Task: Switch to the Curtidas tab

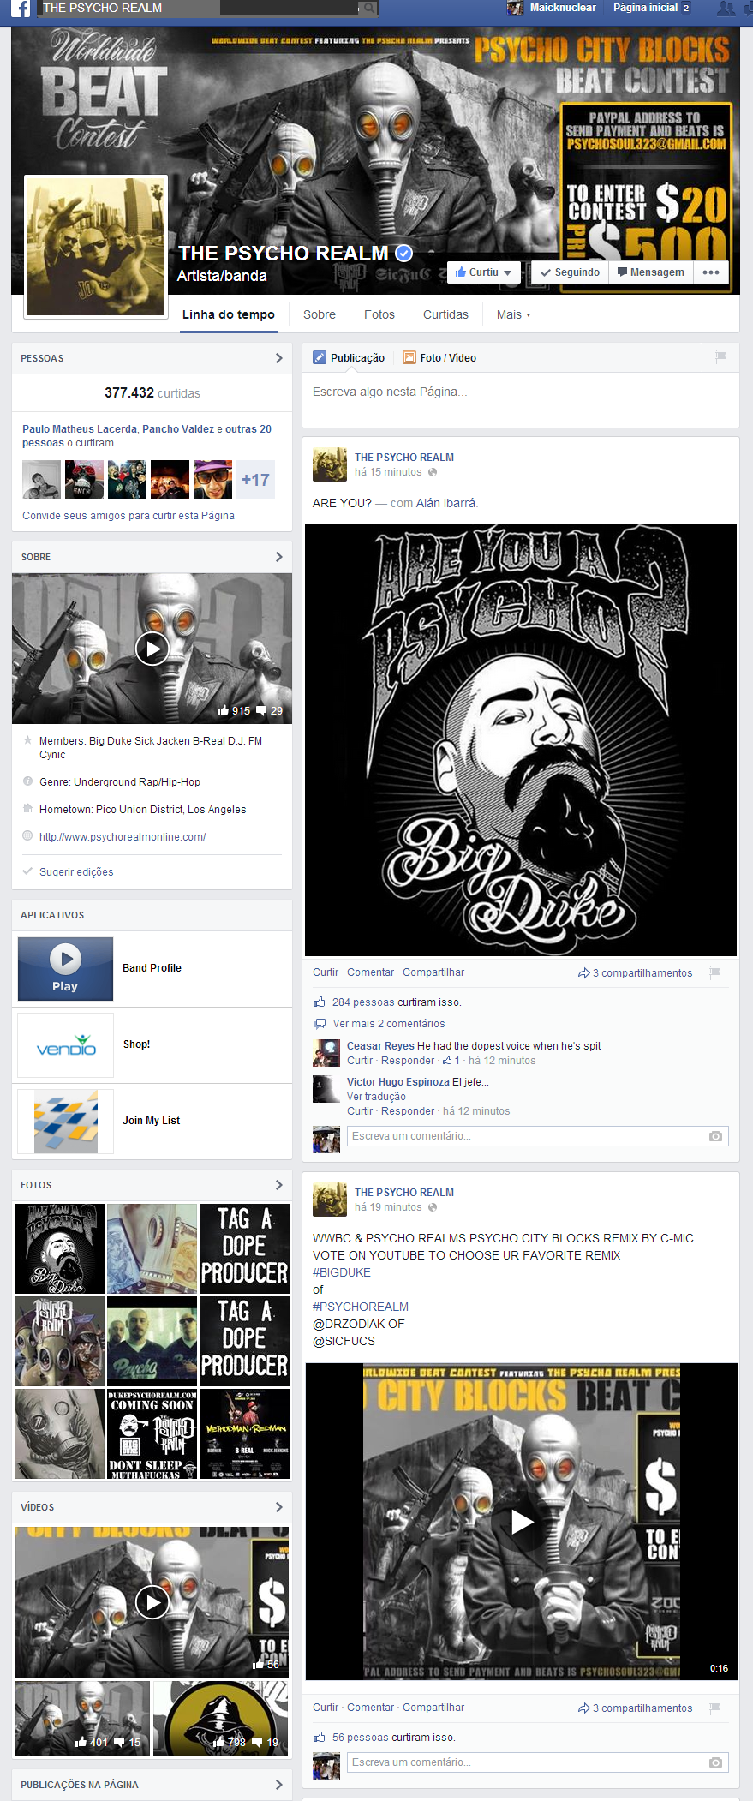Action: (445, 314)
